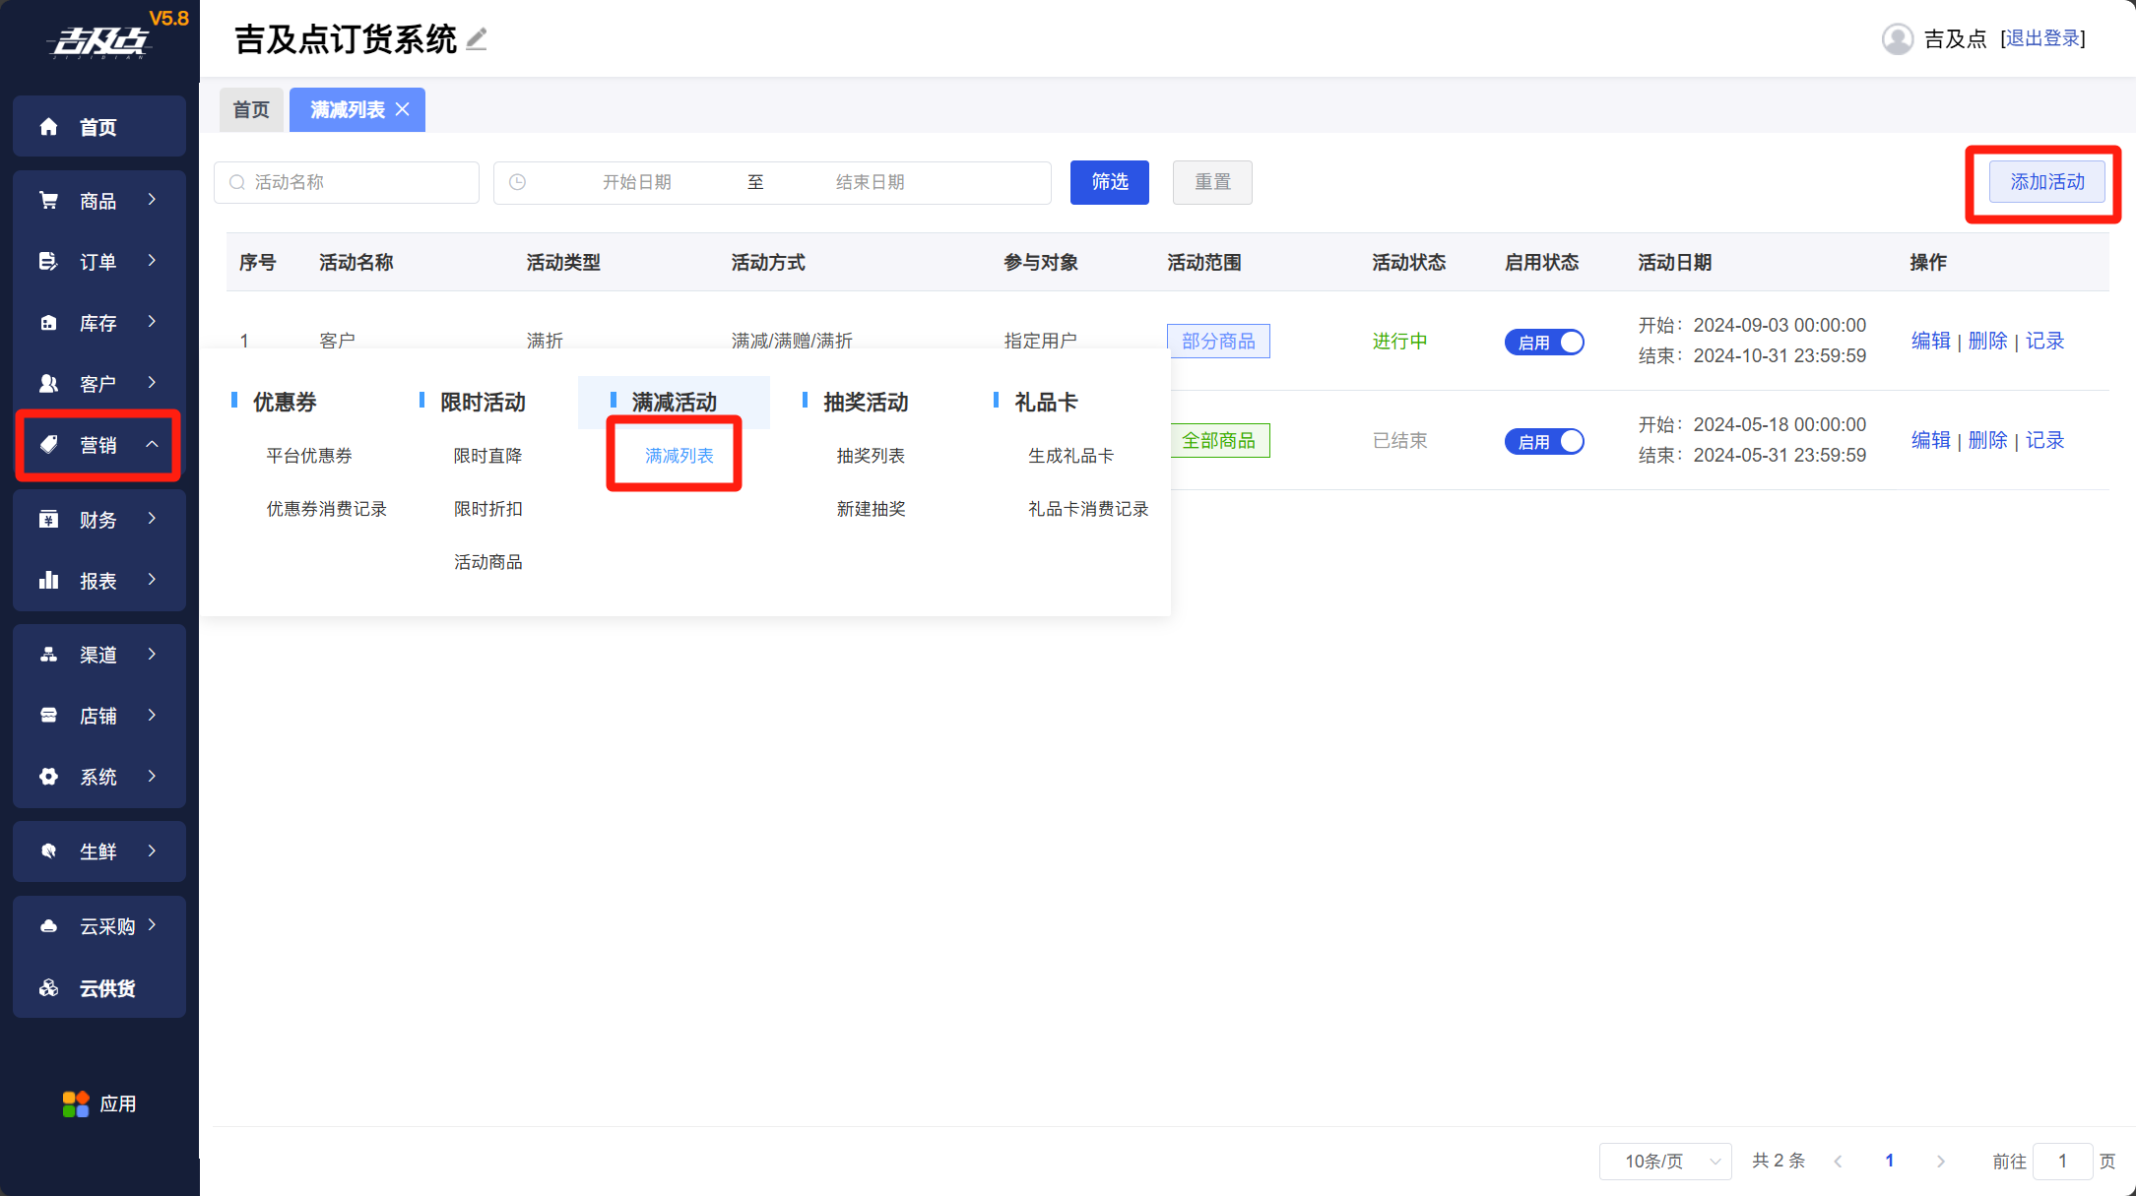
Task: Disable the 启用 switch for first activity
Action: point(1543,342)
